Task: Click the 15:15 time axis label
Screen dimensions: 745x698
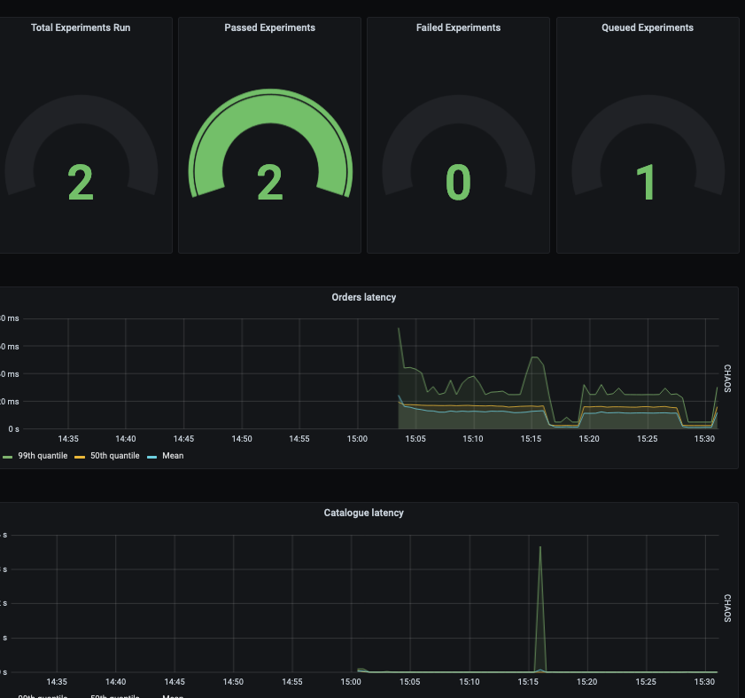Action: click(530, 438)
